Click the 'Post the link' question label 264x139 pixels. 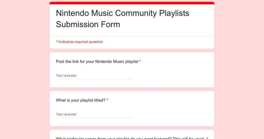(x=97, y=61)
